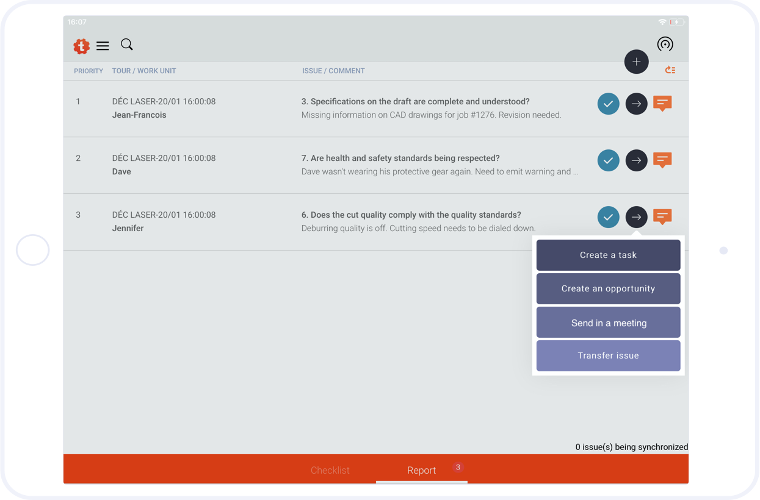Select issue 'Does the cut quality comply'
Viewport: 760px width, 500px height.
coord(411,215)
